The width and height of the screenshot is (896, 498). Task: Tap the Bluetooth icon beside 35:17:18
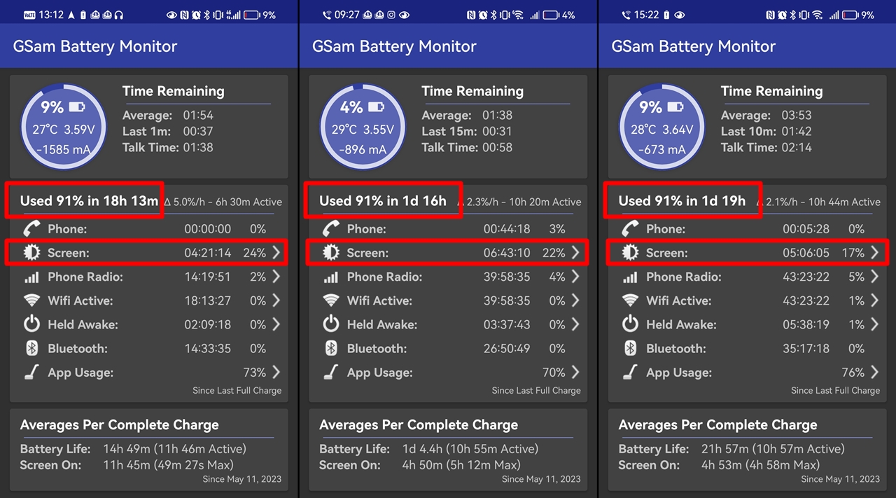(x=630, y=348)
